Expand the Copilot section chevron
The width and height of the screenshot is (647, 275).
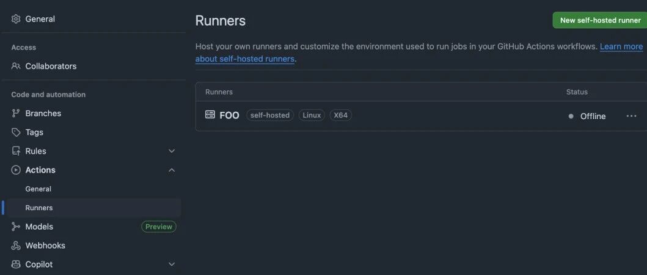click(x=172, y=264)
